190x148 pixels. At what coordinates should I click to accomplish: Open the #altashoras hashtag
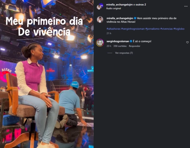pos(113,29)
